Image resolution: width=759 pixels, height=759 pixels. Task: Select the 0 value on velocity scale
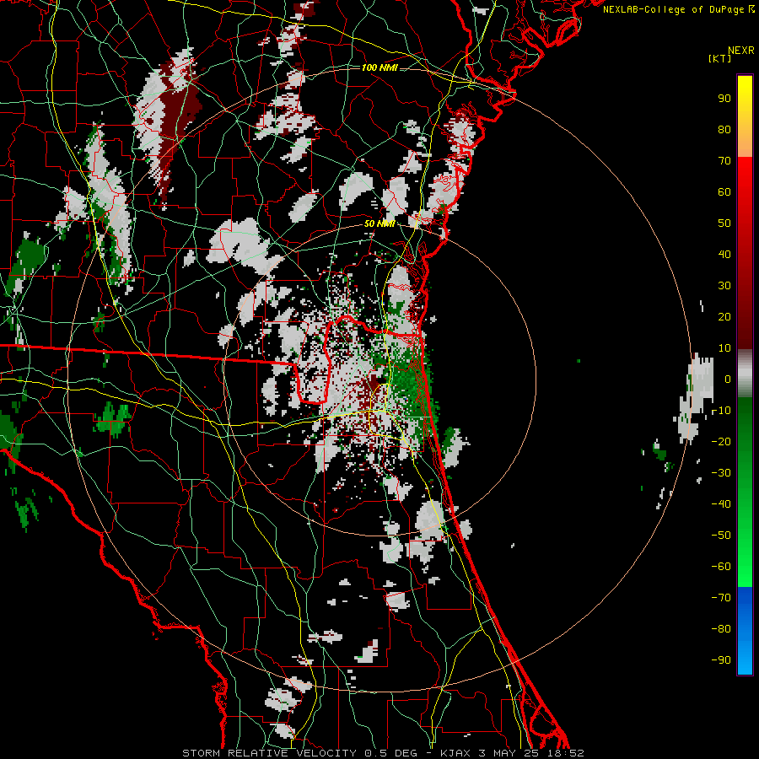pyautogui.click(x=728, y=379)
